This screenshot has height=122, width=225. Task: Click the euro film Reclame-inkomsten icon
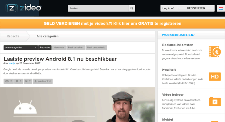click(215, 52)
